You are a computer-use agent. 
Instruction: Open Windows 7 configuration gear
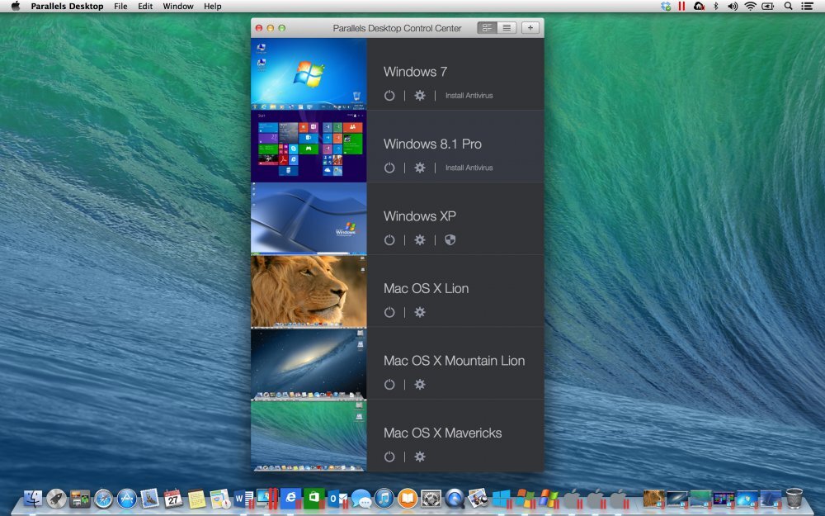pos(419,95)
